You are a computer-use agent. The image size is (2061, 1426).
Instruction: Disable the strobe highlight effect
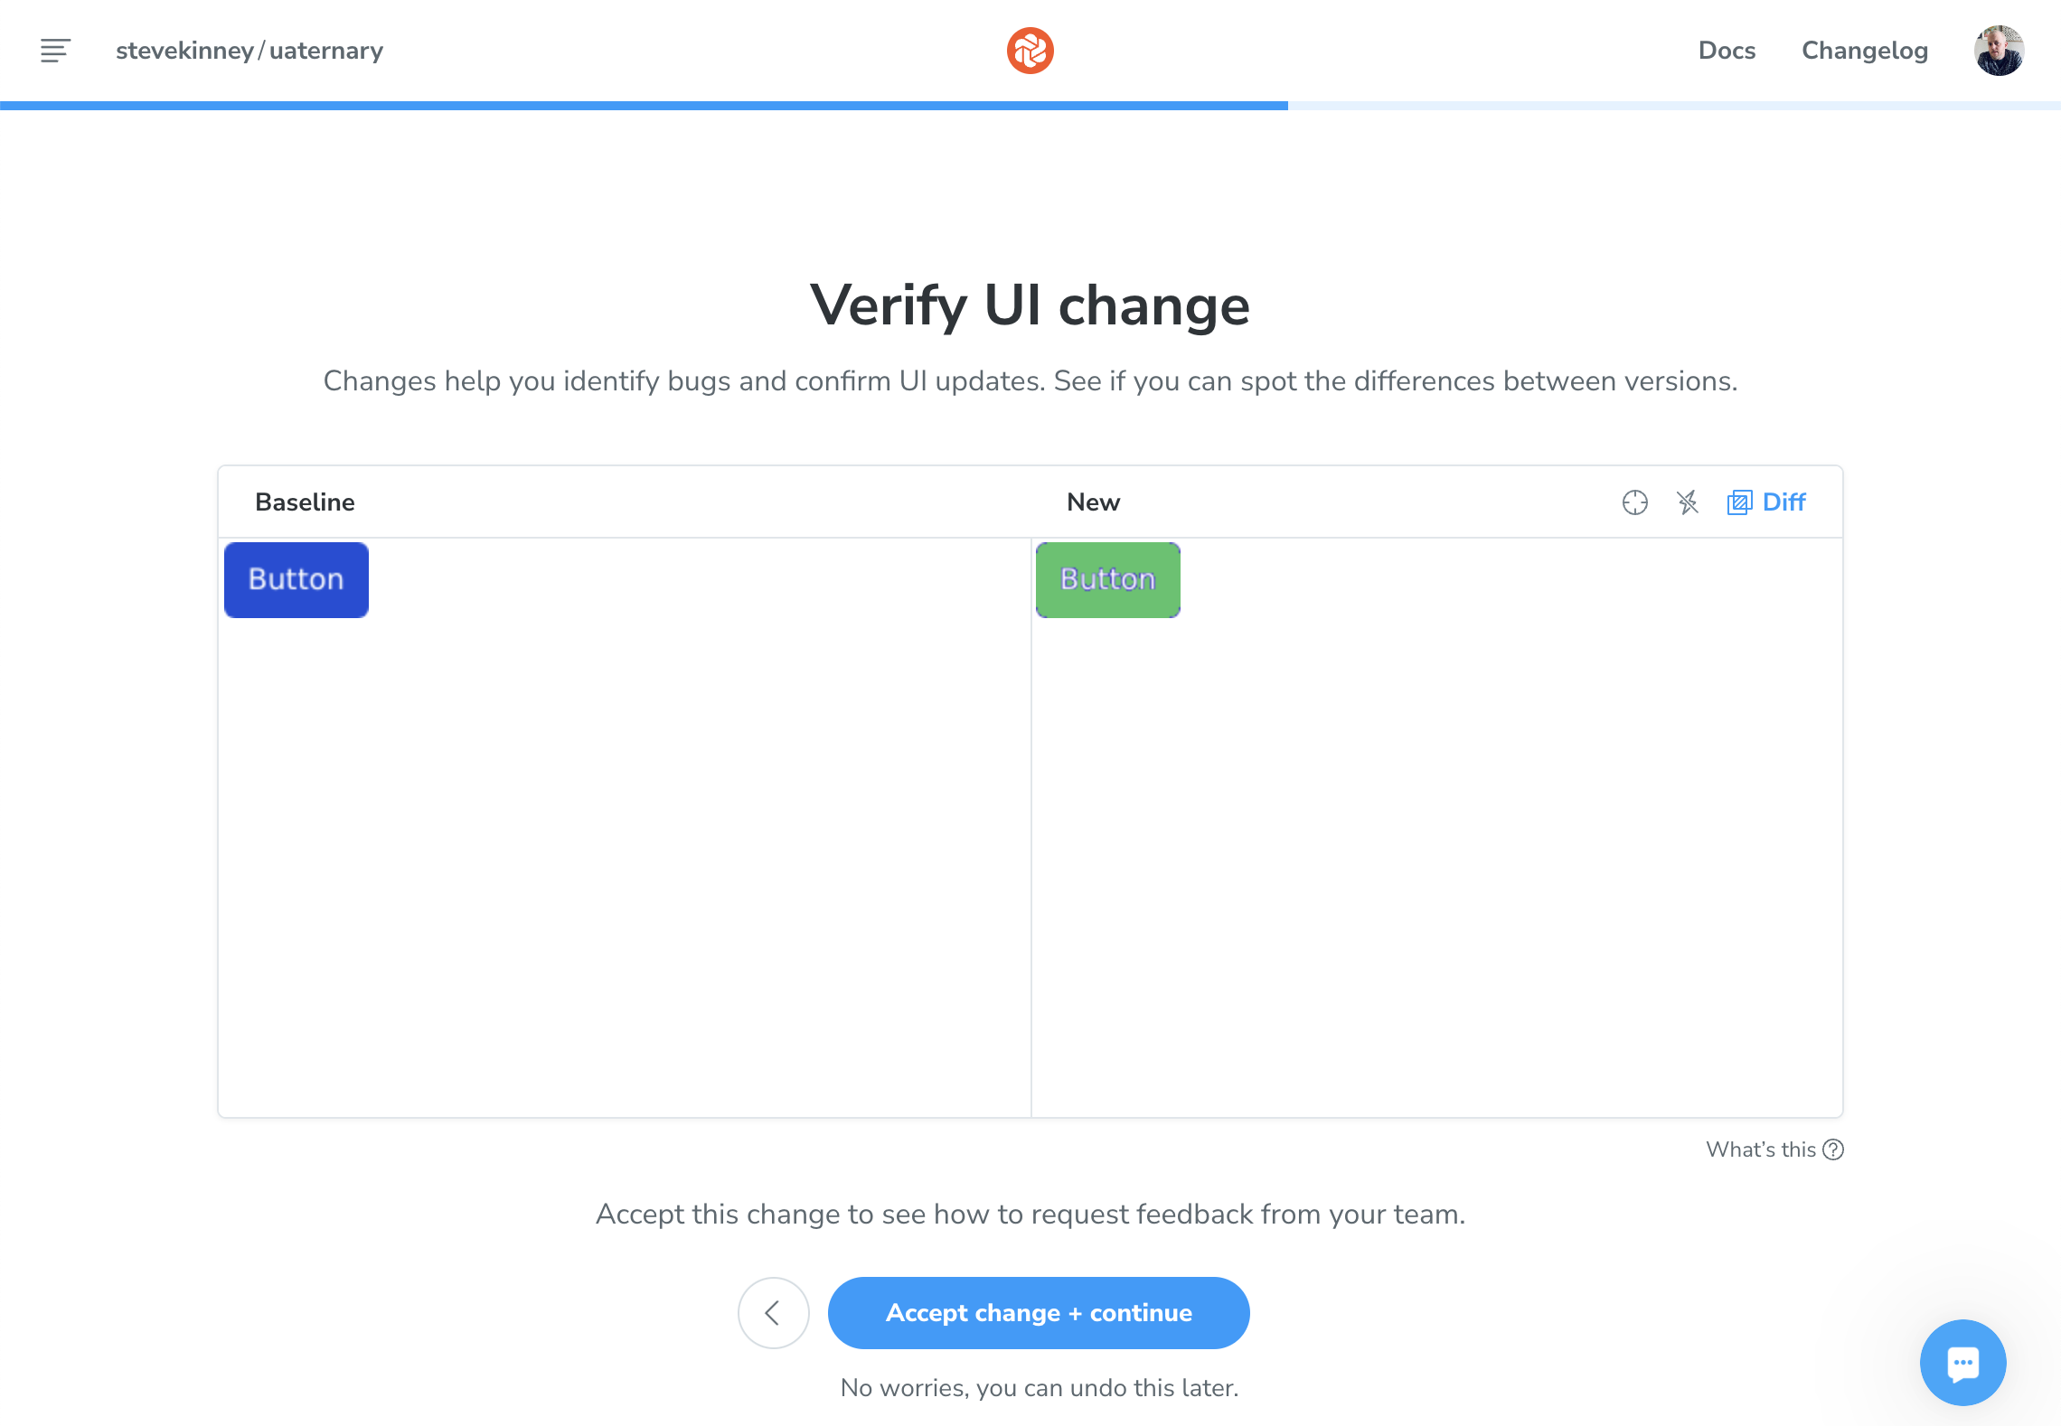point(1688,502)
